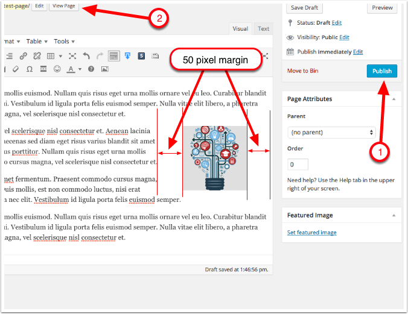The image size is (408, 314).
Task: Click the misspelled word 'porttitor' in the text
Action: pos(25,151)
